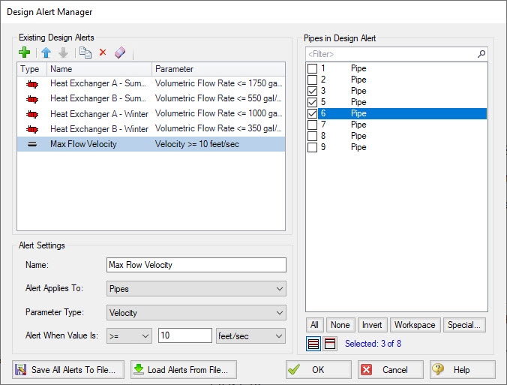Move the selected alert down with the gray arrow
The height and width of the screenshot is (385, 507).
pyautogui.click(x=63, y=53)
